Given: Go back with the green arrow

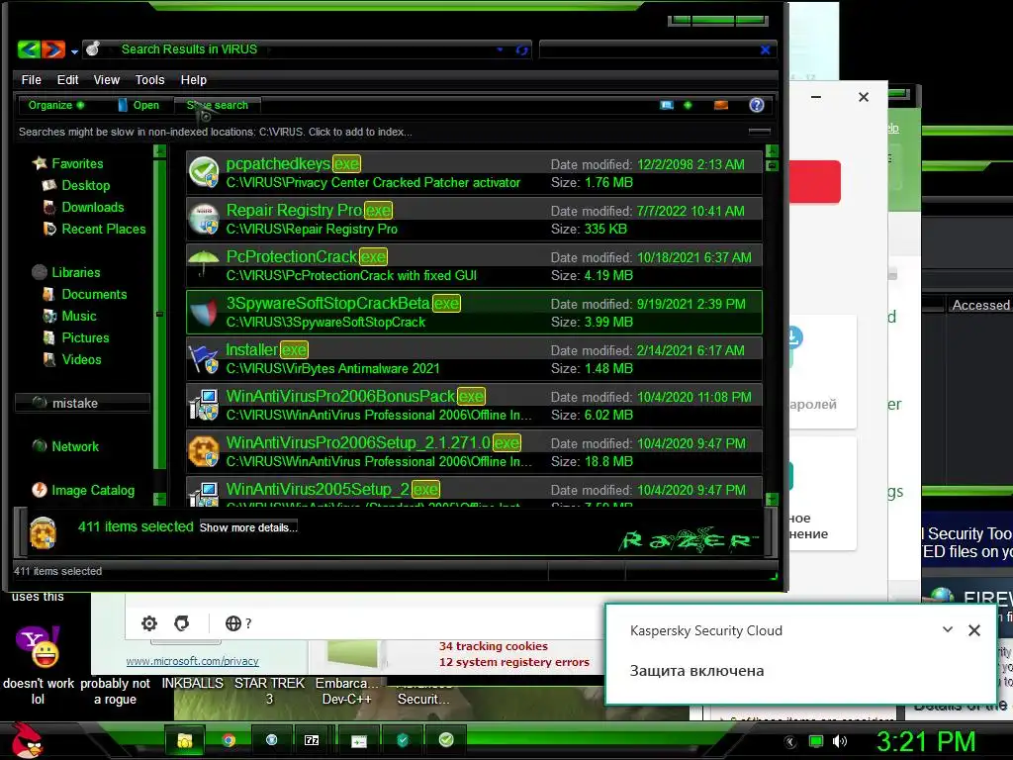Looking at the screenshot, I should [x=29, y=49].
